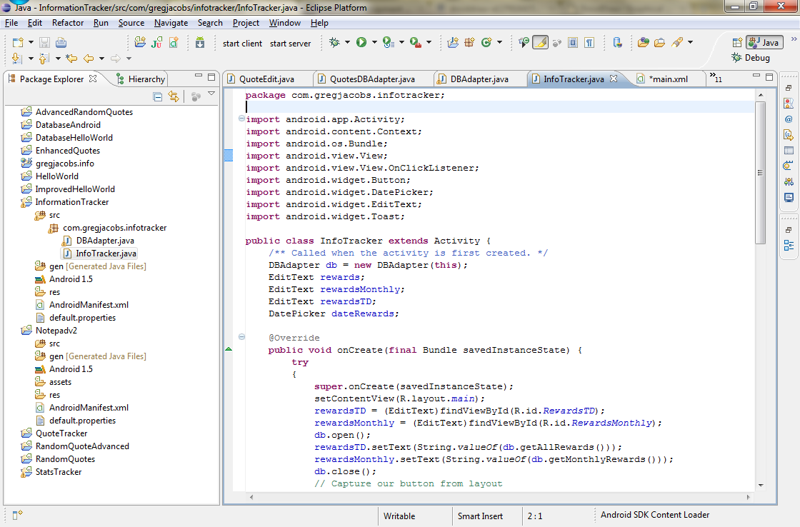Enable Link with Editor in Package Explorer
The height and width of the screenshot is (527, 800).
173,96
